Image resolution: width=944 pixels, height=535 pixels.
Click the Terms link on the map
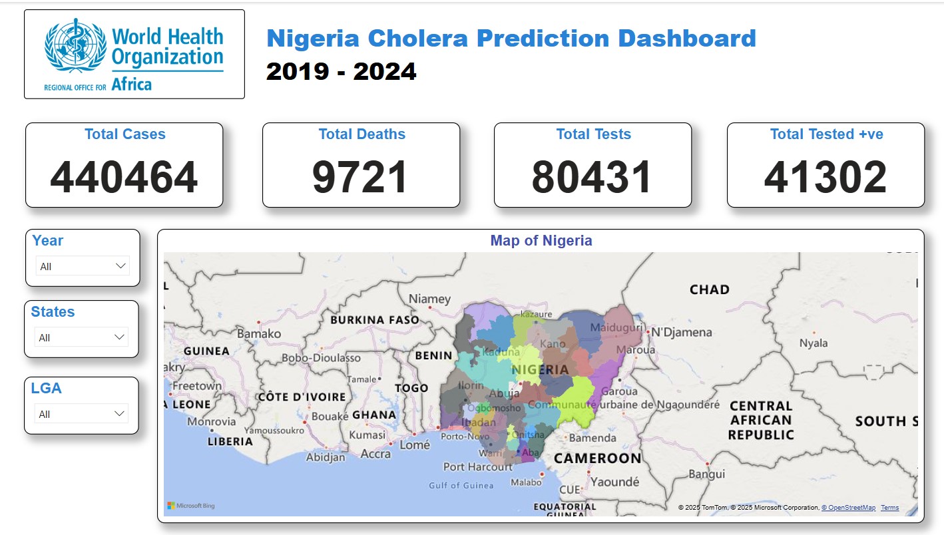click(x=889, y=508)
